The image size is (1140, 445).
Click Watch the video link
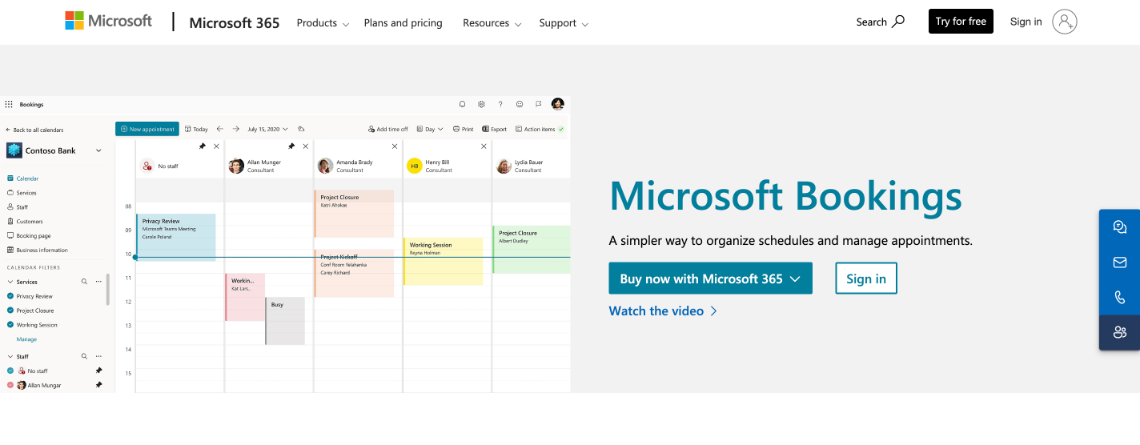click(x=663, y=311)
